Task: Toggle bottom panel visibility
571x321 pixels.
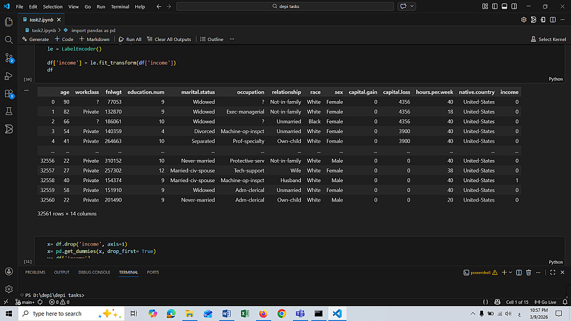Action: (504, 6)
